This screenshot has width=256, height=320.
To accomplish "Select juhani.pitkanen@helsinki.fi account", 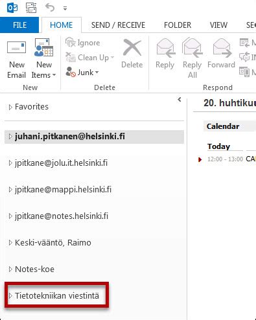I will tap(94, 137).
